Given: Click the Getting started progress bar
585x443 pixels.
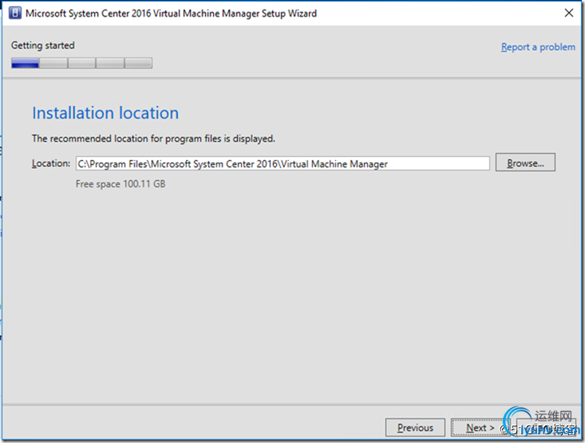Looking at the screenshot, I should (x=81, y=63).
